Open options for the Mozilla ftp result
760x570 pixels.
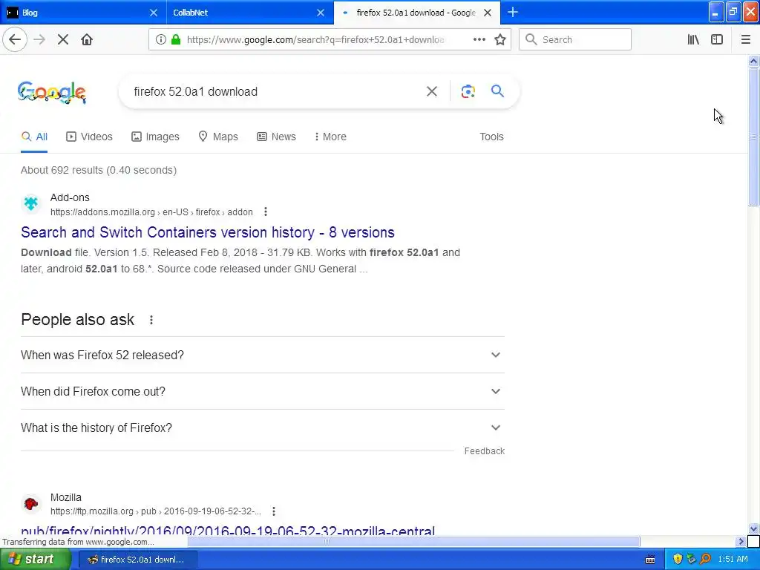pos(274,511)
